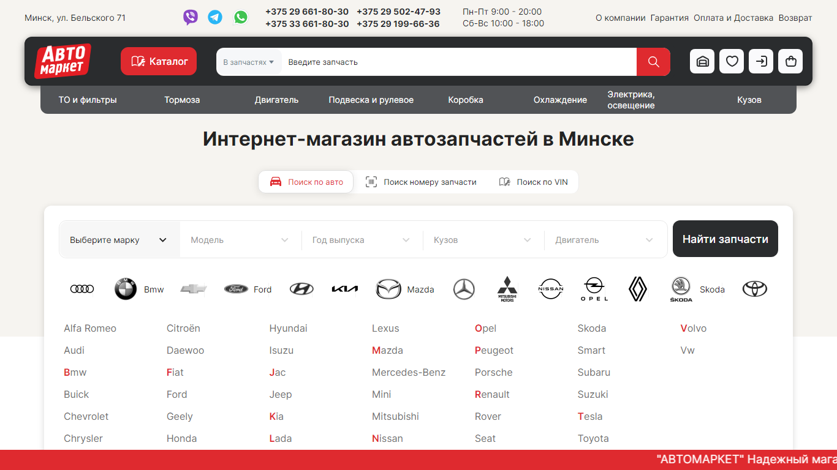The image size is (837, 470).
Task: Choose Porsche from brand list
Action: pyautogui.click(x=493, y=372)
